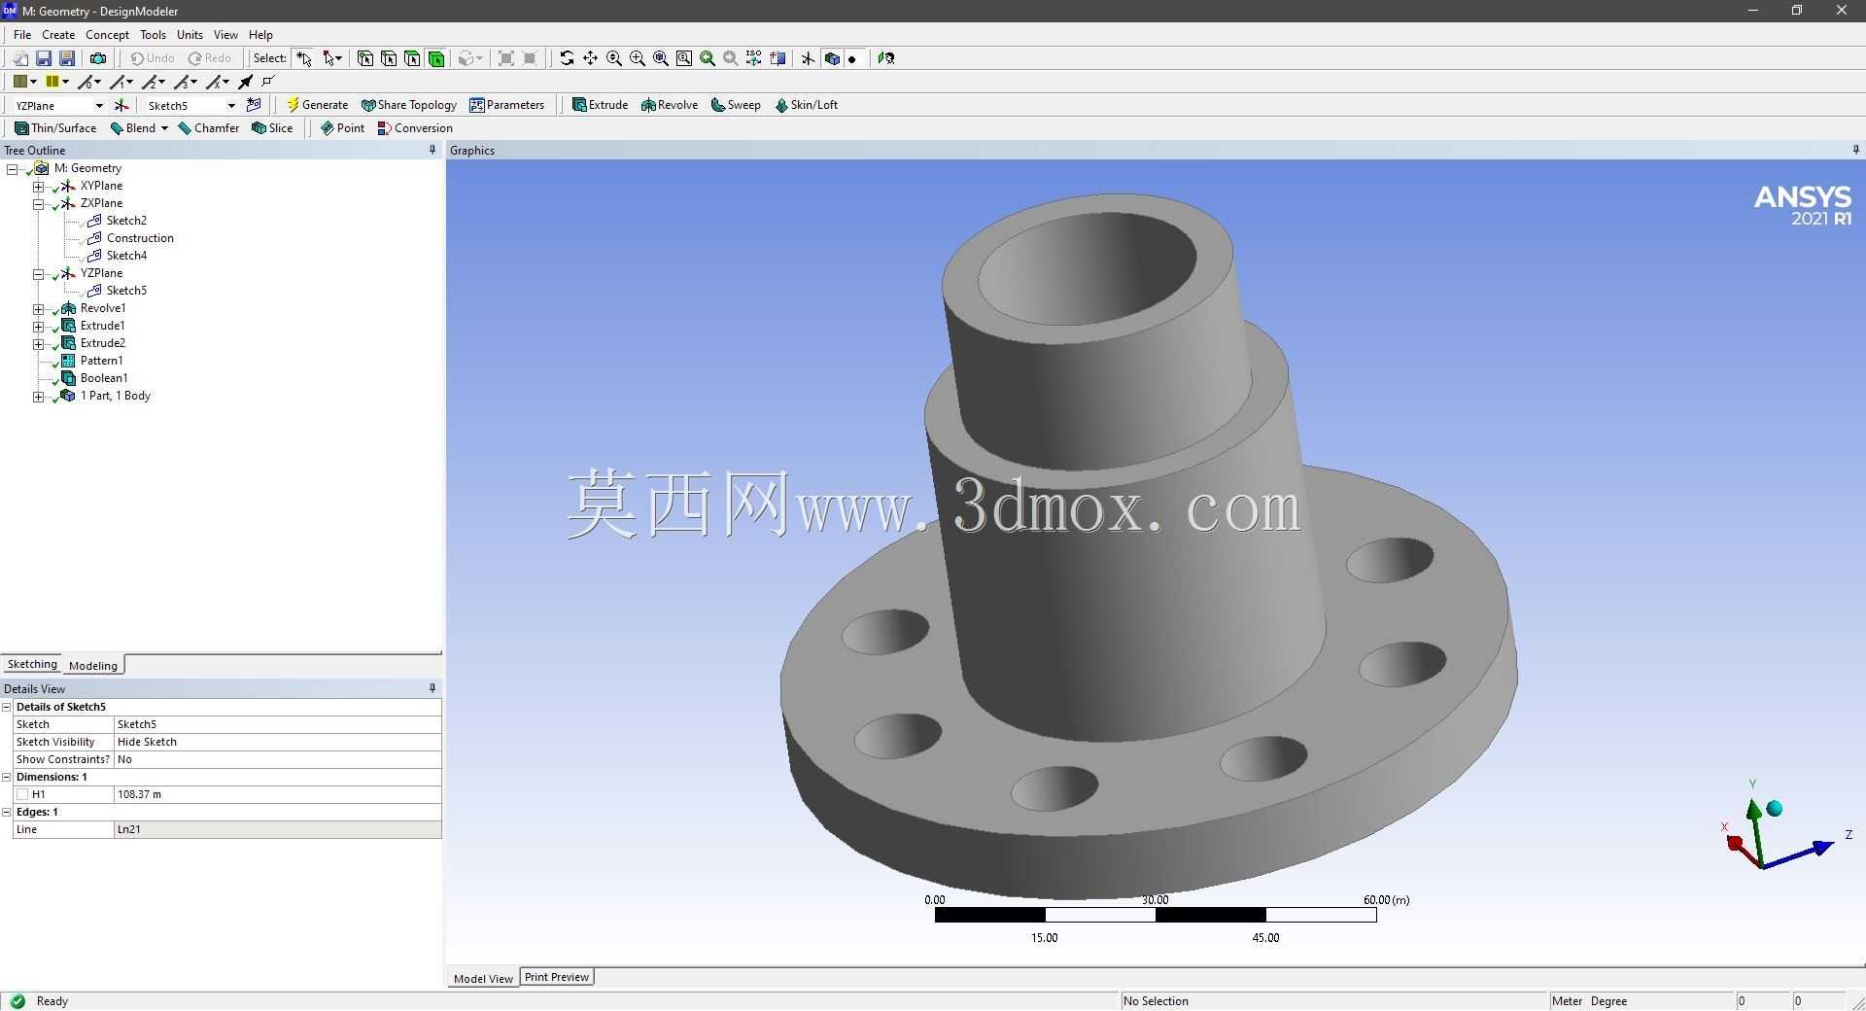Image resolution: width=1866 pixels, height=1011 pixels.
Task: Open the Units menu
Action: pos(190,35)
